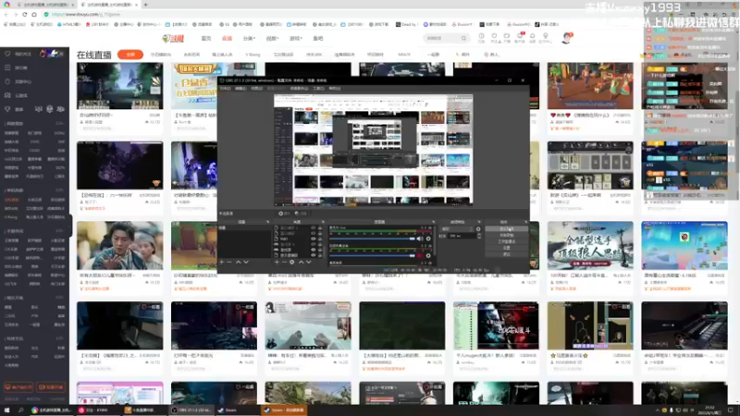Click first mixer channel volume slider
740x416 pixels.
[x=372, y=239]
